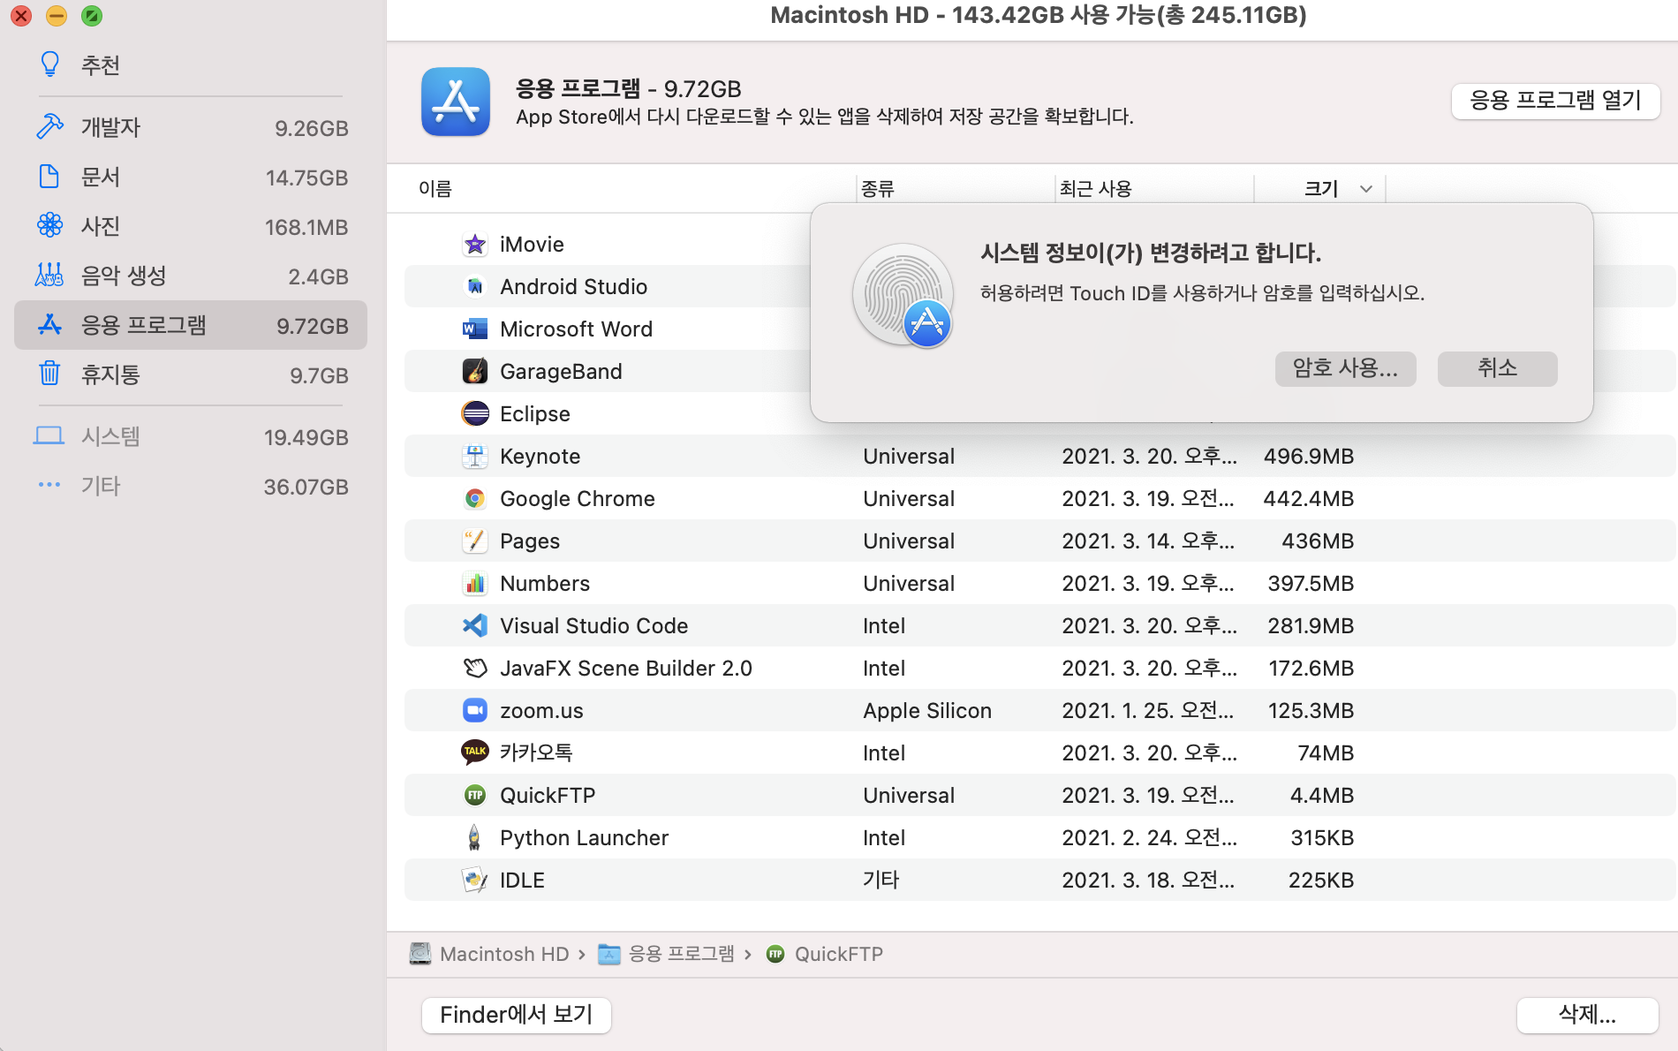Click the 카카오톡 TALK icon
Image resolution: width=1678 pixels, height=1051 pixels.
coord(475,752)
